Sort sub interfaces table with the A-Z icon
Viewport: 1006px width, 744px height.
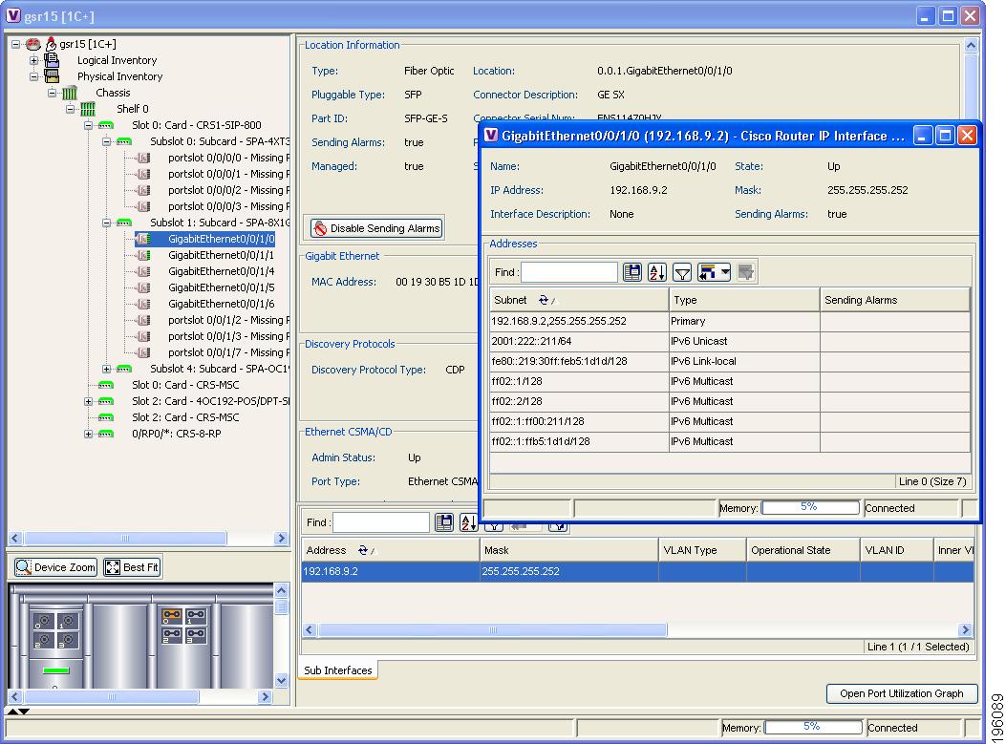[x=468, y=522]
